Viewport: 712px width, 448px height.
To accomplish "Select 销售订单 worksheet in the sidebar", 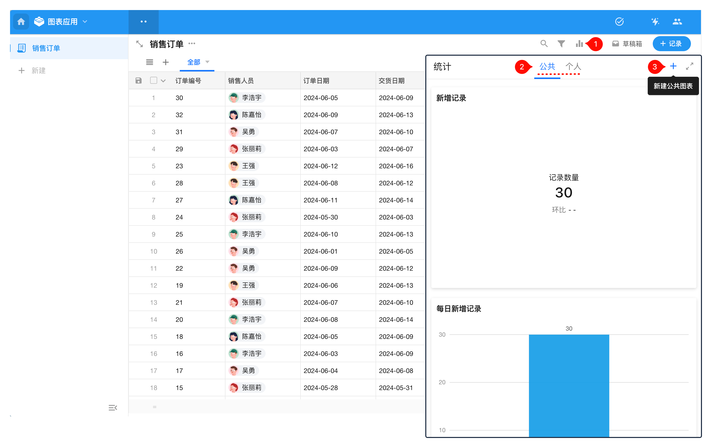I will click(46, 48).
